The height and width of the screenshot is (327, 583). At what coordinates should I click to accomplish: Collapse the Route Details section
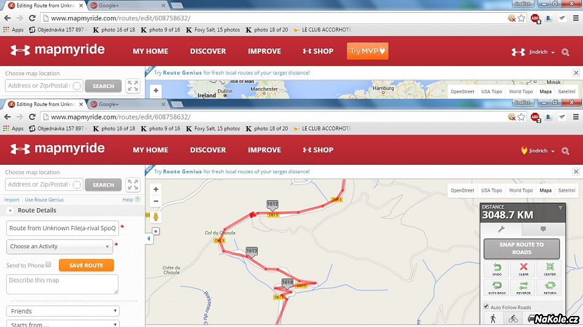pyautogui.click(x=10, y=211)
